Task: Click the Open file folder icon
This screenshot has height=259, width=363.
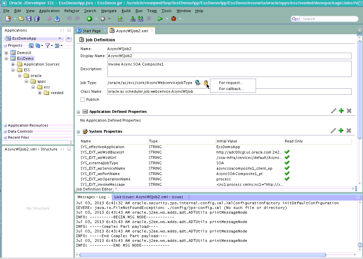Action: tap(21, 19)
